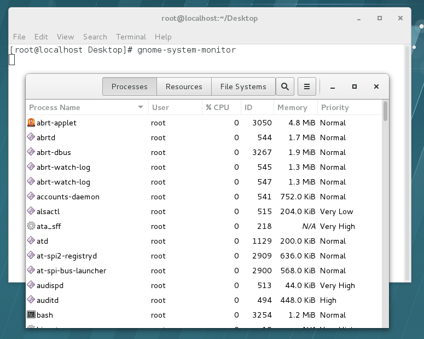Click the audispd process icon
This screenshot has width=424, height=339.
click(31, 285)
